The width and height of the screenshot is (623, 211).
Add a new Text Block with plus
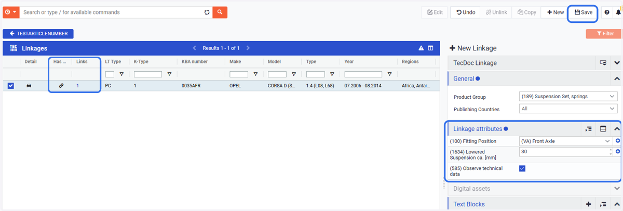[x=588, y=204]
